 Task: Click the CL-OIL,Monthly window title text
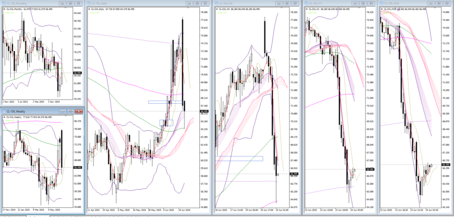click(x=16, y=3)
